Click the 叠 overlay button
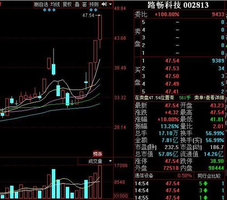 click(x=77, y=5)
